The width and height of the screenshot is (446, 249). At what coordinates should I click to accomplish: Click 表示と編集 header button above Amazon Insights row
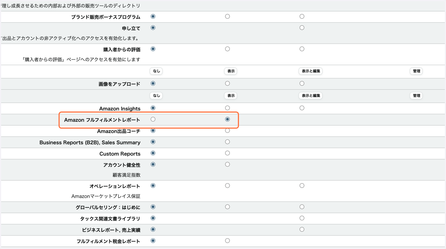pos(310,96)
